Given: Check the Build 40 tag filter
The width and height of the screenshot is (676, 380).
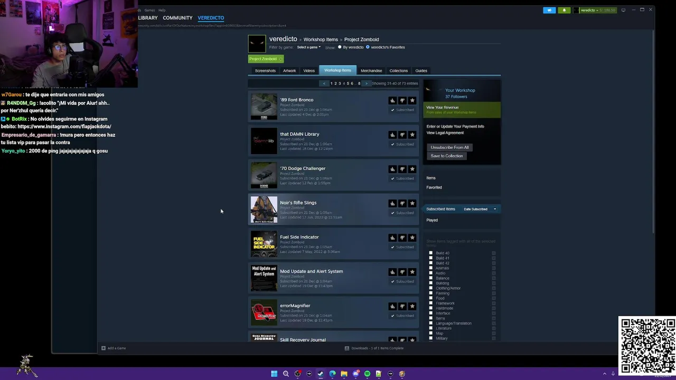Looking at the screenshot, I should (x=430, y=253).
